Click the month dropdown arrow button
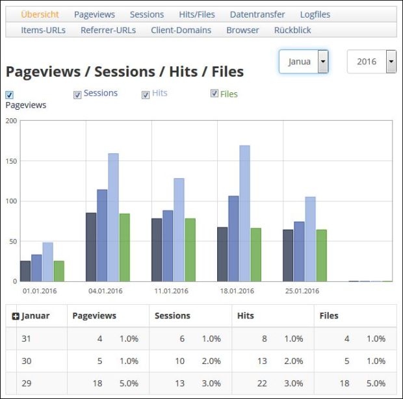Screen dimensions: 403x399 pos(323,62)
